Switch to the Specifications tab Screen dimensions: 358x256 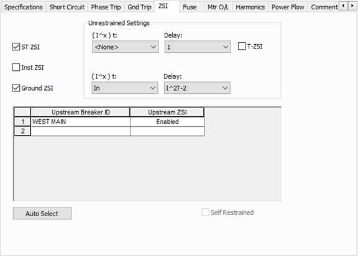[23, 7]
